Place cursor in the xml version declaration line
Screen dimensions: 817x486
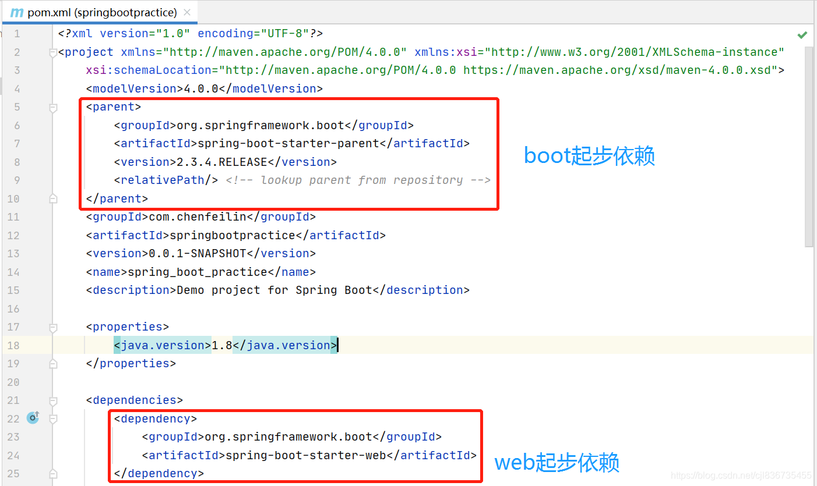click(191, 34)
